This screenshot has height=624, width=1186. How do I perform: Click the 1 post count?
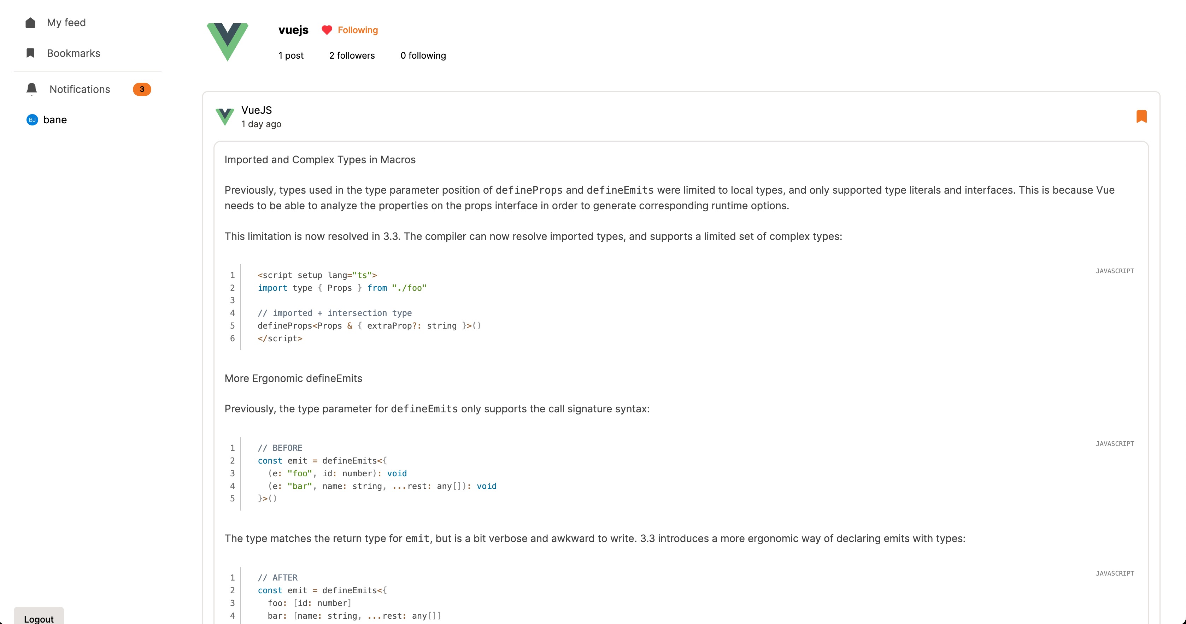pyautogui.click(x=290, y=55)
